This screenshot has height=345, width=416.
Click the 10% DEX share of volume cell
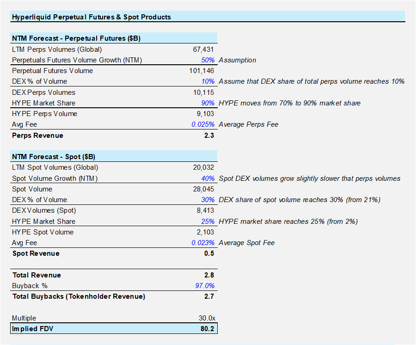click(208, 81)
